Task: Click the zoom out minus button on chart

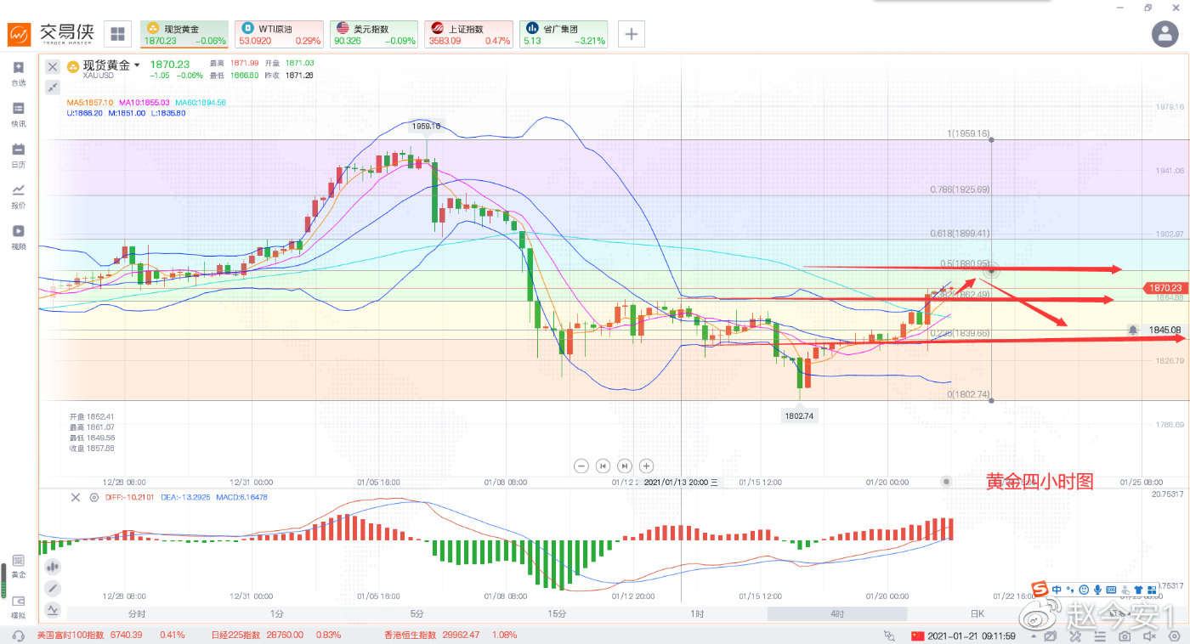Action: tap(581, 466)
